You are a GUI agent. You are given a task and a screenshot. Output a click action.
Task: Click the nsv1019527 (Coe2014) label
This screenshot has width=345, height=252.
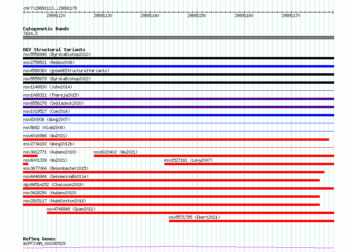[x=47, y=111]
